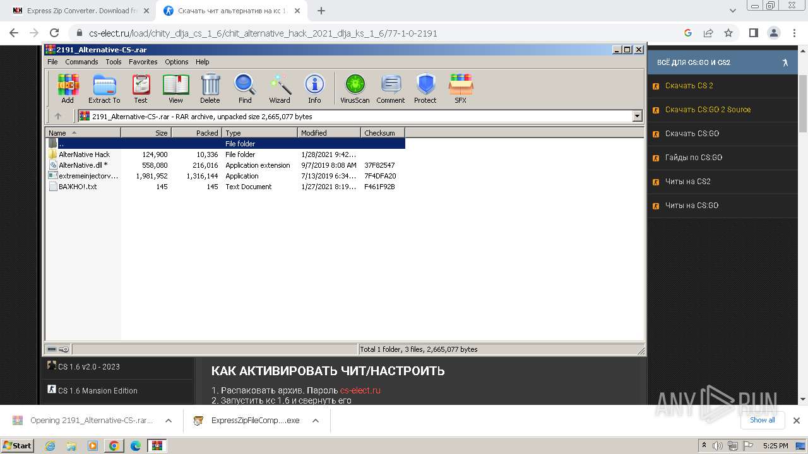Click the Add toolbar icon in WinRAR
The height and width of the screenshot is (454, 808).
point(68,89)
